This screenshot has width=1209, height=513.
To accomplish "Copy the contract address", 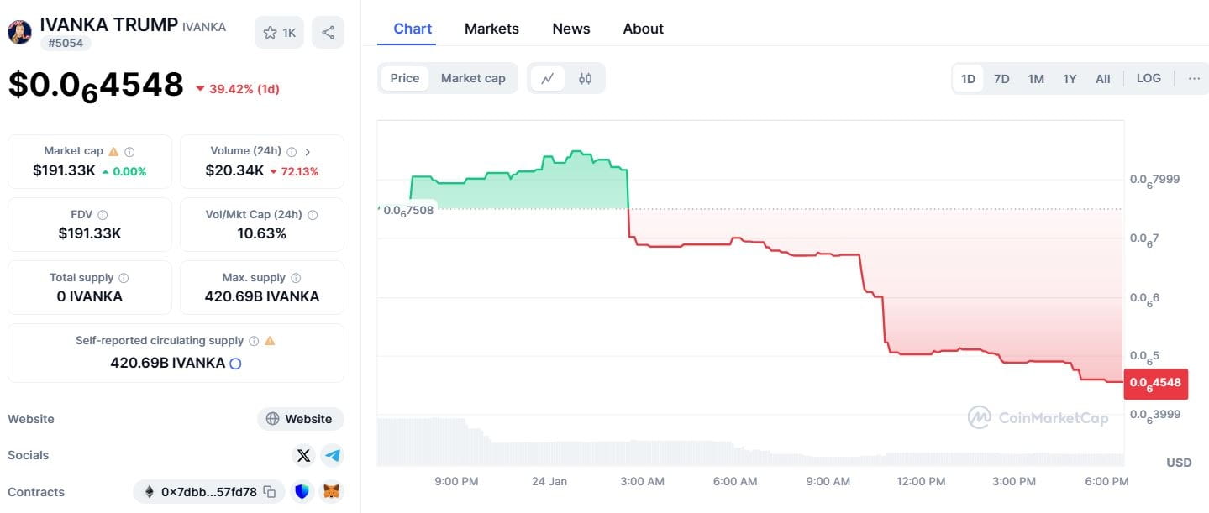I will point(270,492).
